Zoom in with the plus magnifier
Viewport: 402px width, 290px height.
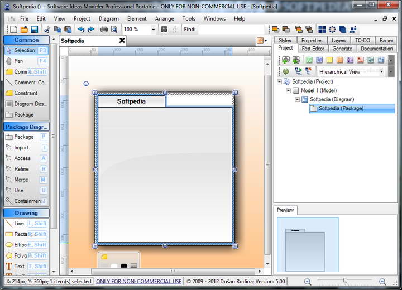point(382,282)
